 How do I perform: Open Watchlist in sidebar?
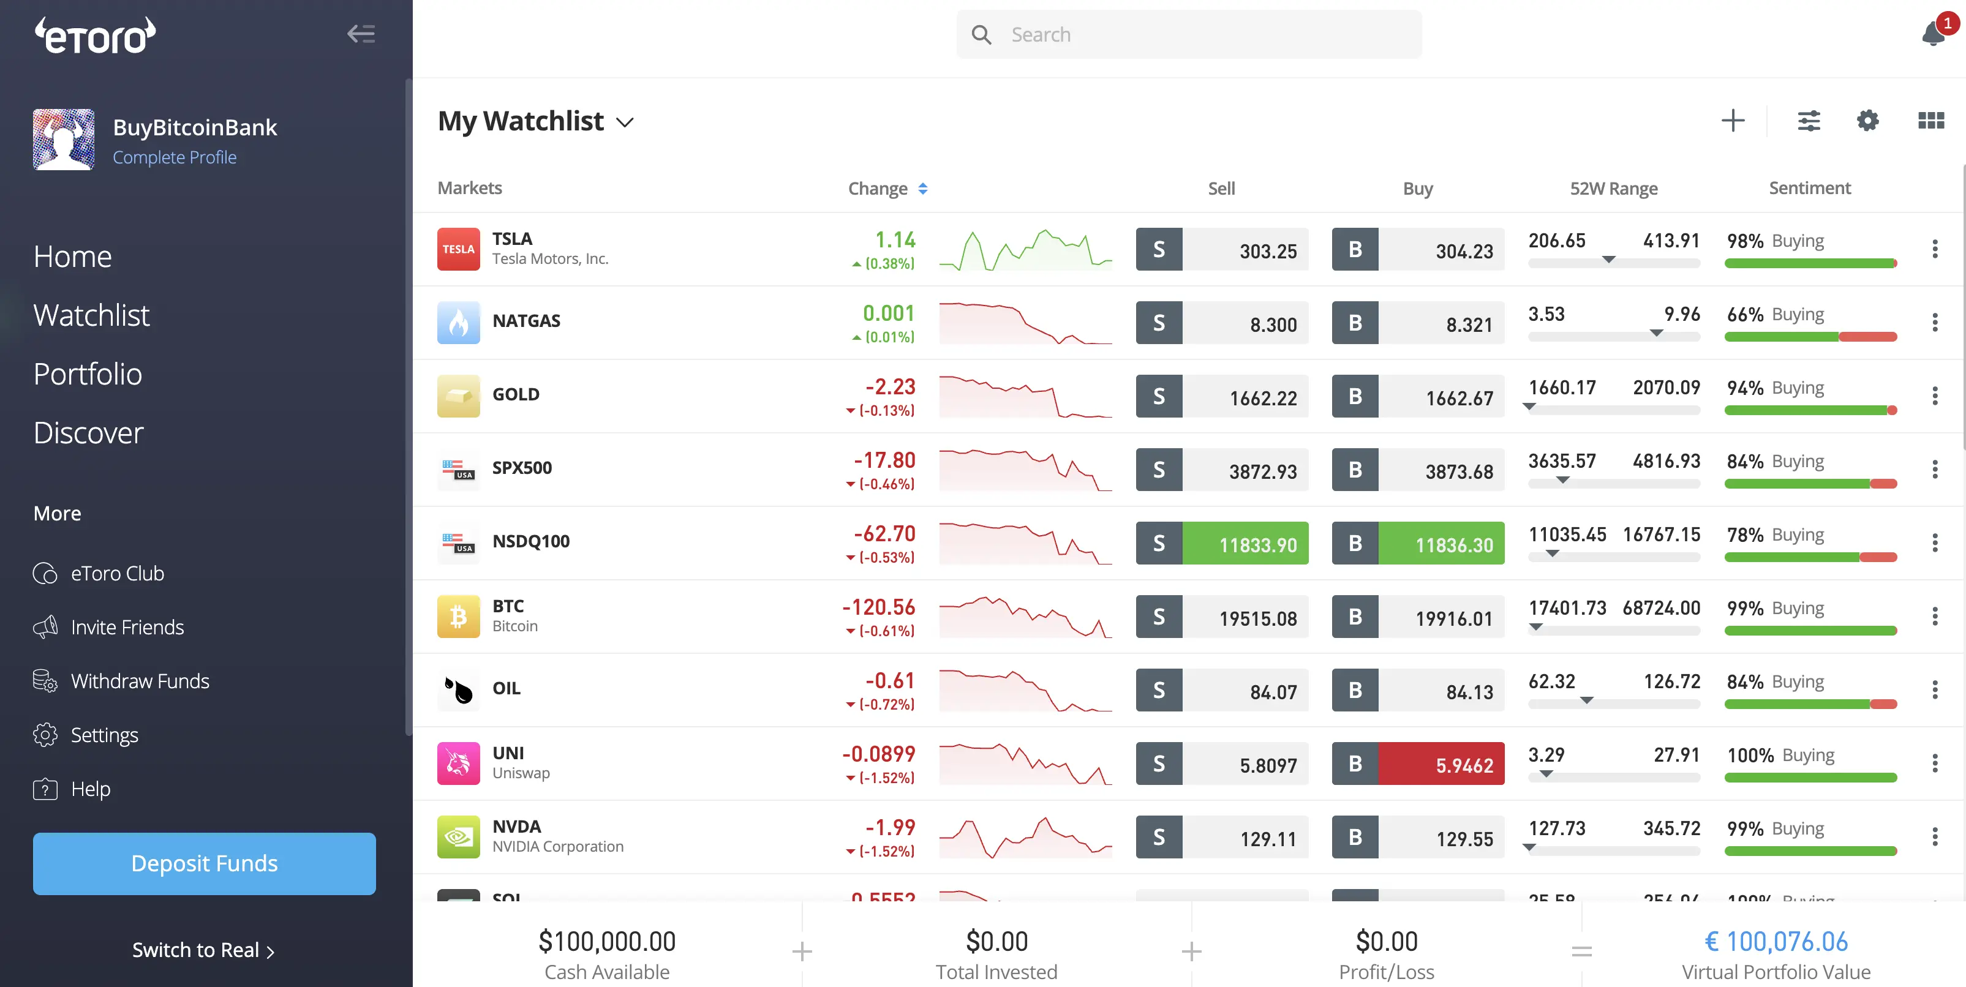point(92,315)
